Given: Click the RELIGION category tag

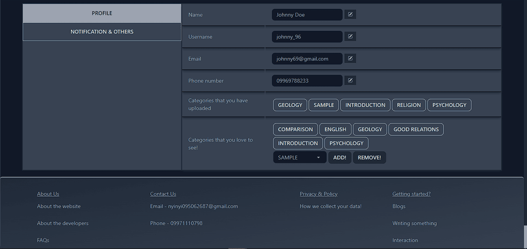Looking at the screenshot, I should [409, 105].
